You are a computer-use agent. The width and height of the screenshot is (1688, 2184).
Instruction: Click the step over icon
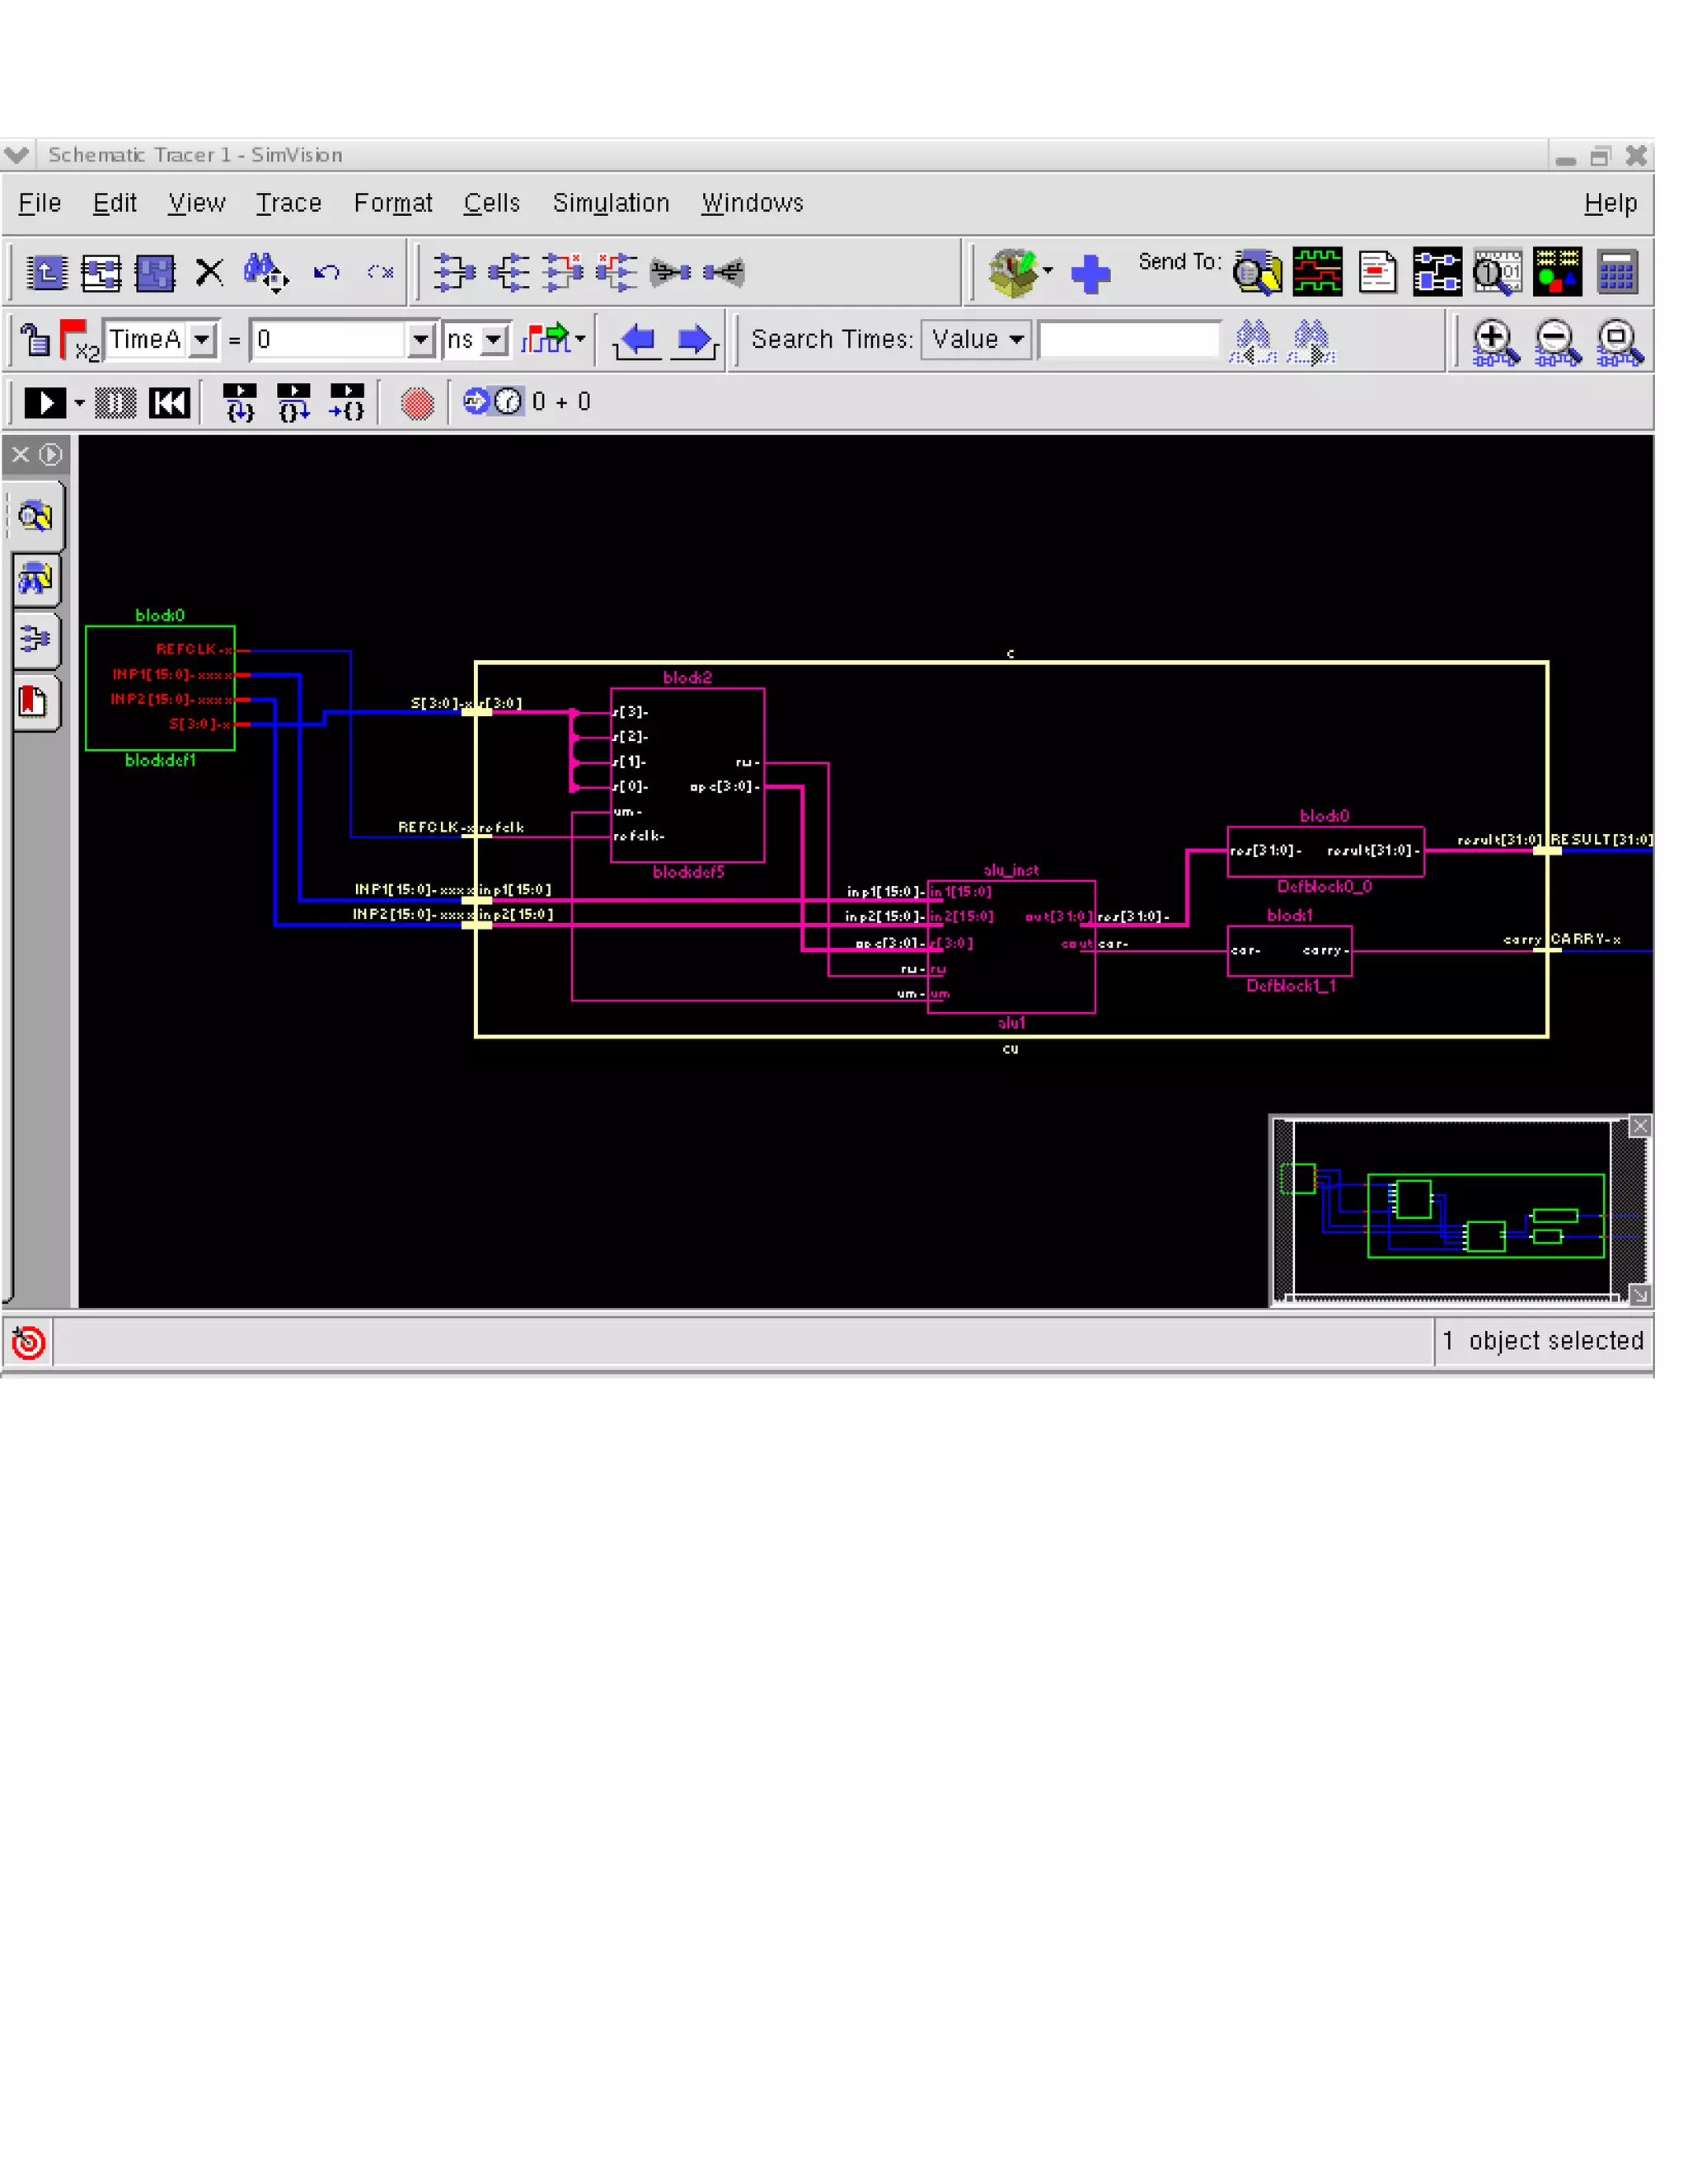[294, 402]
